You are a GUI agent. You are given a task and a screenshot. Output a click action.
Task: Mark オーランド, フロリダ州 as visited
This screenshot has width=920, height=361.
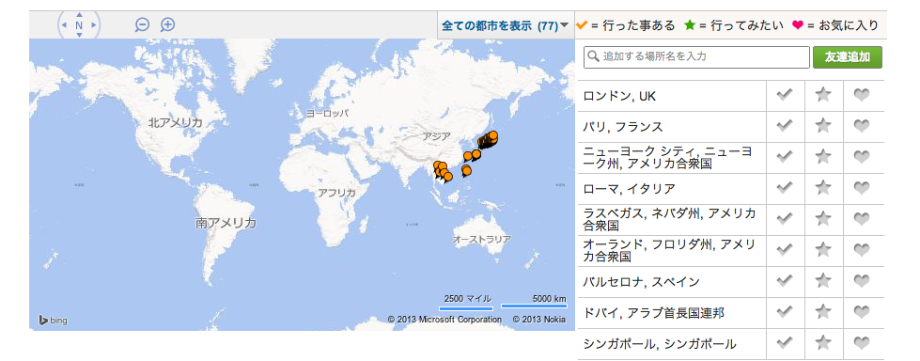[x=785, y=250]
